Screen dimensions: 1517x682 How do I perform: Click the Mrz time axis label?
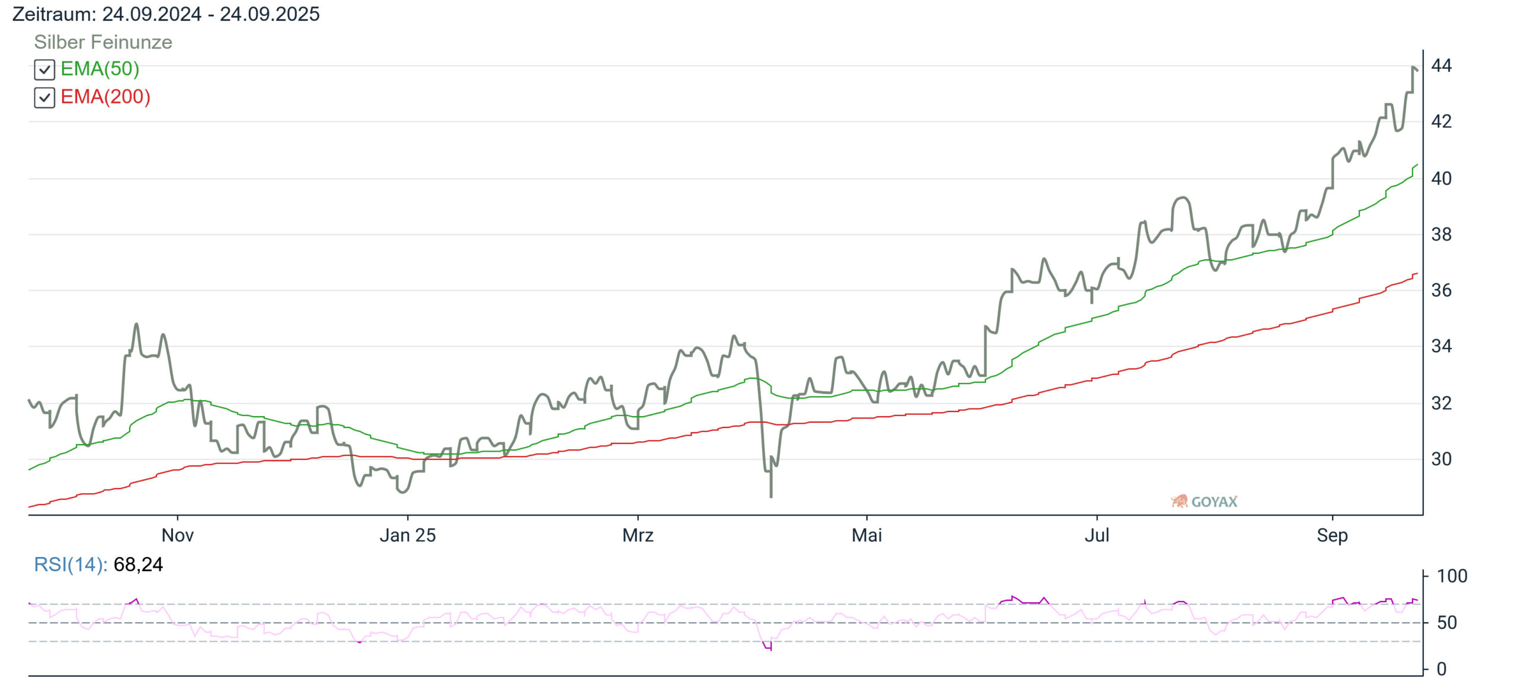tap(638, 535)
